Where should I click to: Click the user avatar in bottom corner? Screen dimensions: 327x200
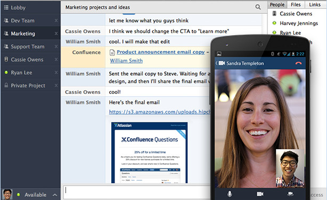[7, 194]
